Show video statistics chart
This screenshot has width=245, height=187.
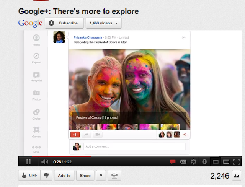pyautogui.click(x=237, y=176)
